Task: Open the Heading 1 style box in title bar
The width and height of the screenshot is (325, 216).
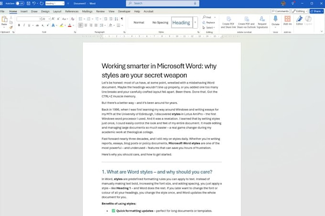Action: (54, 3)
